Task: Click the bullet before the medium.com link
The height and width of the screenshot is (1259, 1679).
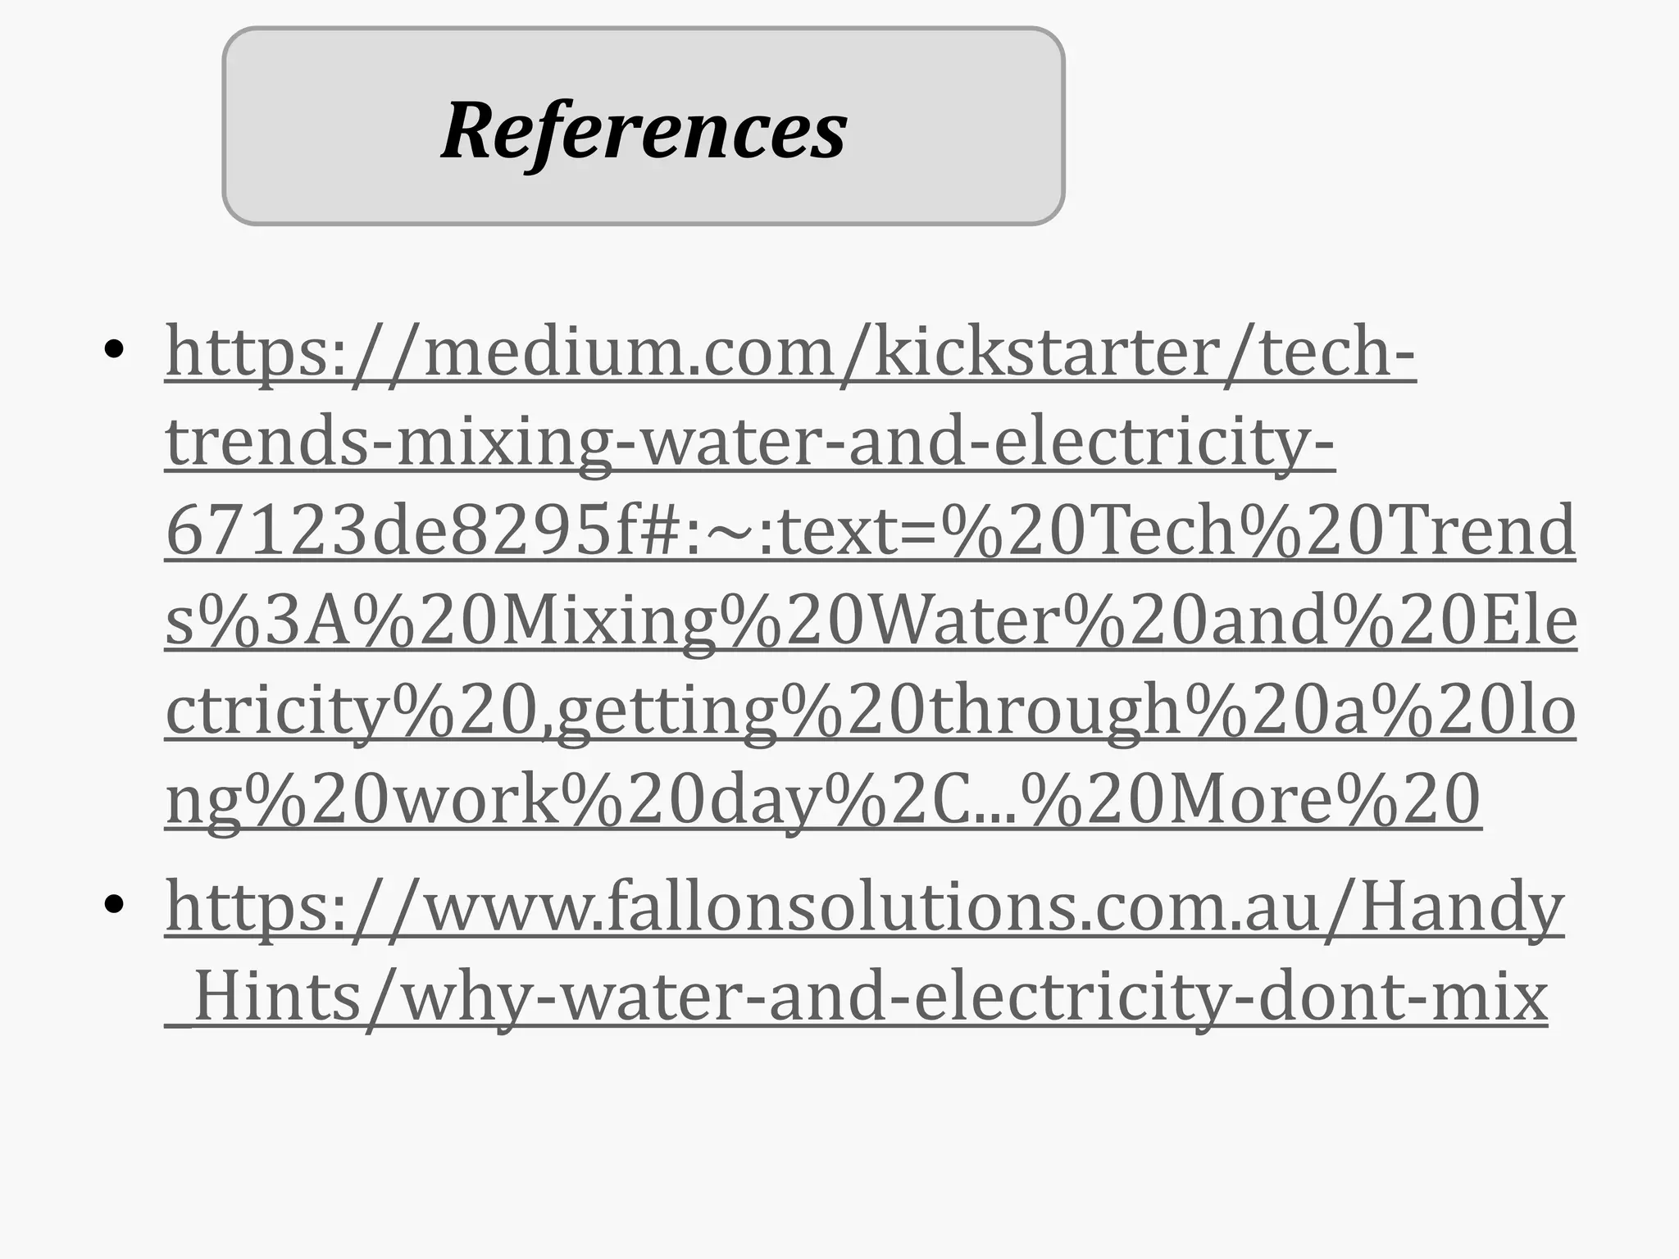Action: tap(114, 352)
